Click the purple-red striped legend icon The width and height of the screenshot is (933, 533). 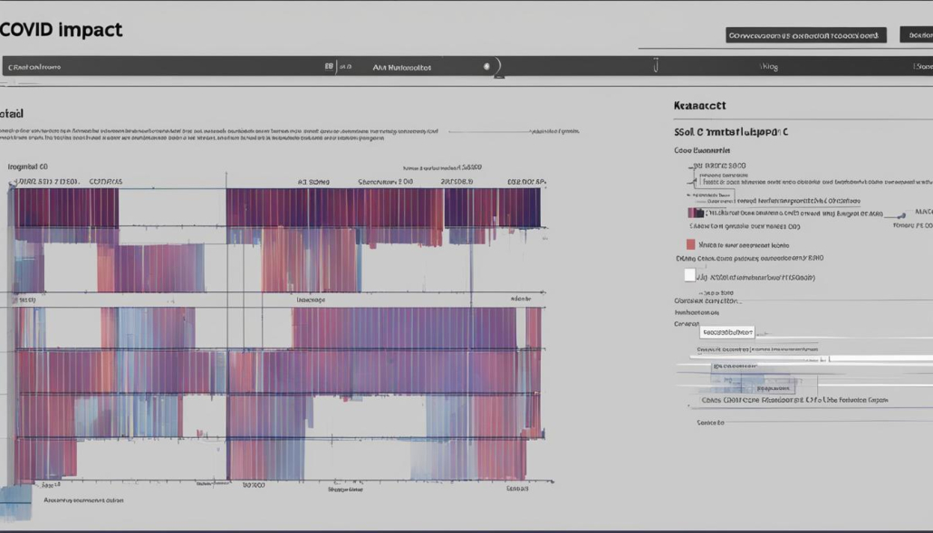696,213
